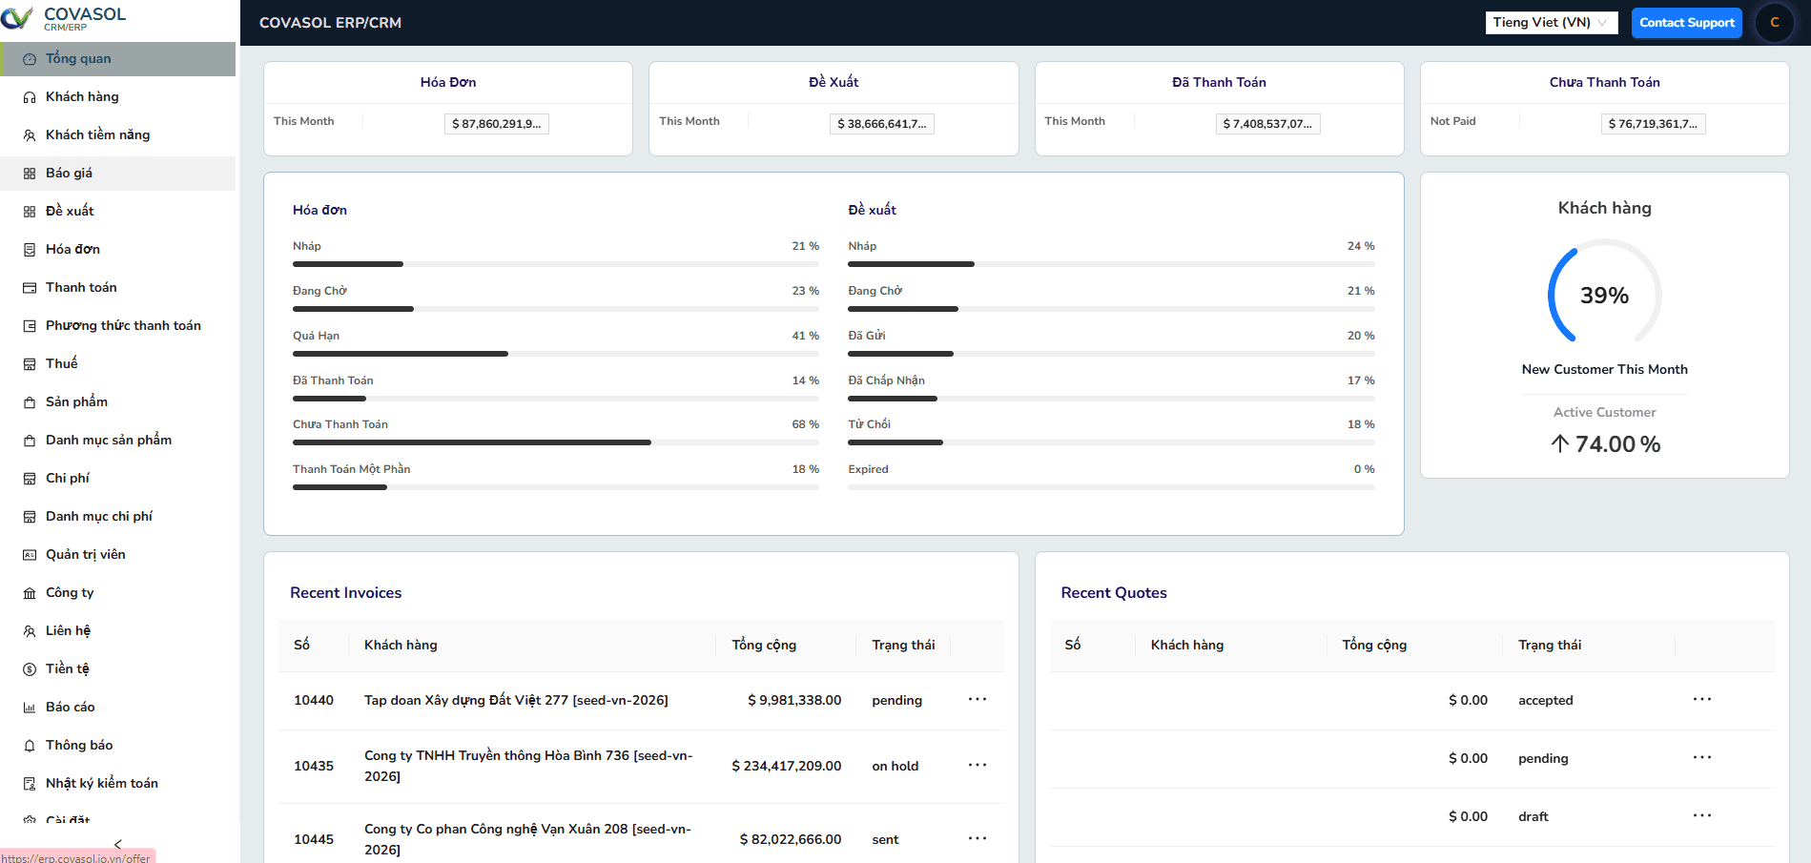Screen dimensions: 1811x863
Task: Select the Thanh toán card icon
Action: (x=29, y=287)
